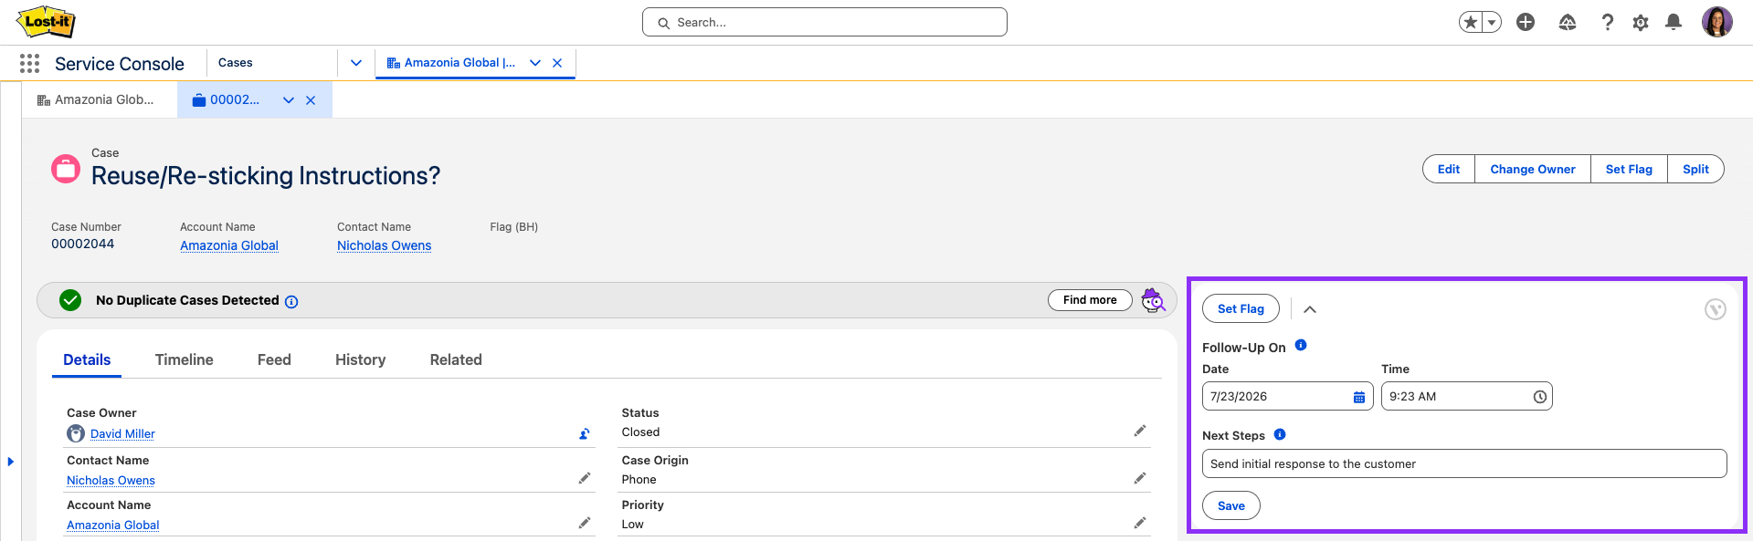Image resolution: width=1753 pixels, height=541 pixels.
Task: Expand the favorites list dropdown arrow
Action: pyautogui.click(x=1492, y=22)
